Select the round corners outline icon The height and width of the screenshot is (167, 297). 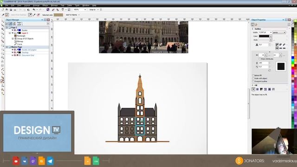coord(281,45)
